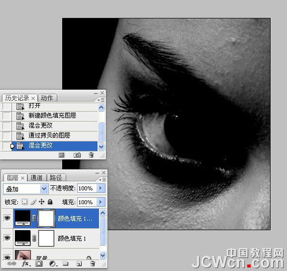Select 通过拷贝的图层 history state
Viewport: 287px width, 271px height.
pos(49,136)
